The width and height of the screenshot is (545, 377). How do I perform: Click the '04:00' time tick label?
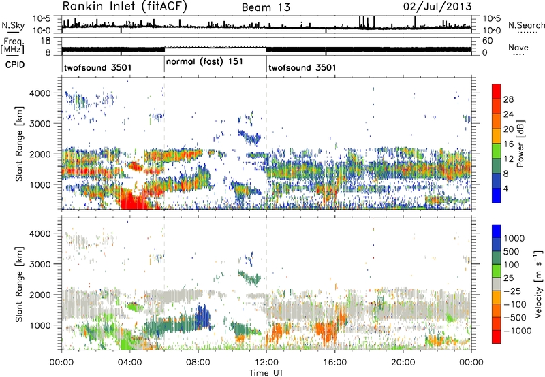129,363
